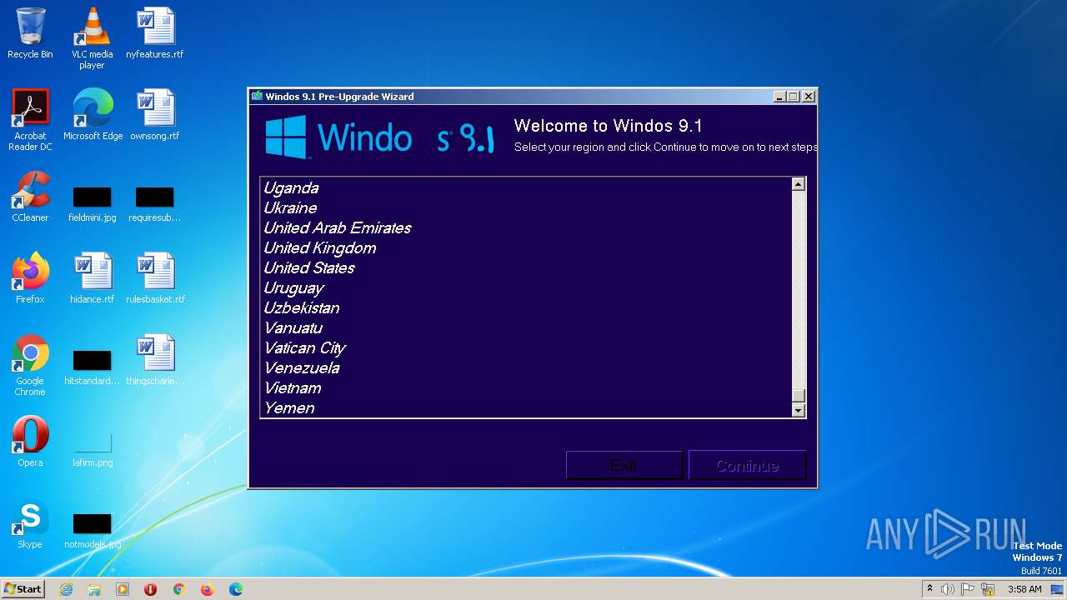Click region list scroll up arrow
This screenshot has width=1067, height=600.
[798, 184]
